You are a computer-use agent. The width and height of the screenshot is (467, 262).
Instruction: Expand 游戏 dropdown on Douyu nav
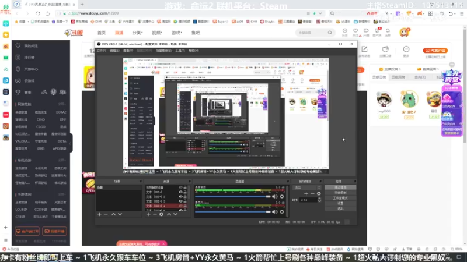[177, 33]
